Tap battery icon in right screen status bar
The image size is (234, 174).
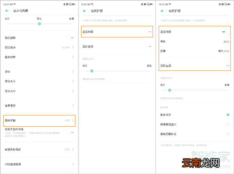point(229,4)
